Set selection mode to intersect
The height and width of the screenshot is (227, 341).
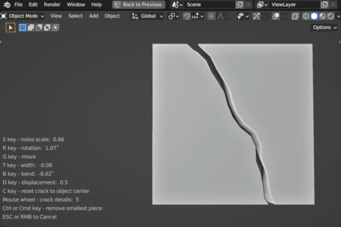click(55, 27)
